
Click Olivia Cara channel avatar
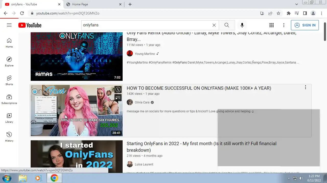pos(130,102)
